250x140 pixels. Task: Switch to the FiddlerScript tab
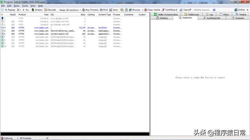192,14
